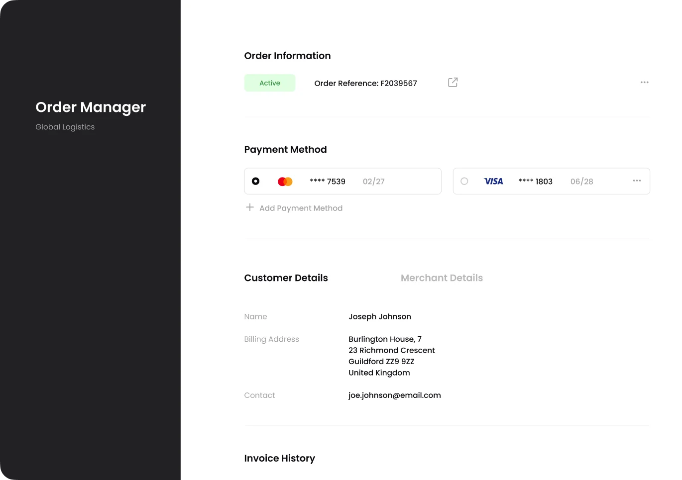Click the Visa logo icon
Image resolution: width=682 pixels, height=480 pixels.
tap(493, 182)
